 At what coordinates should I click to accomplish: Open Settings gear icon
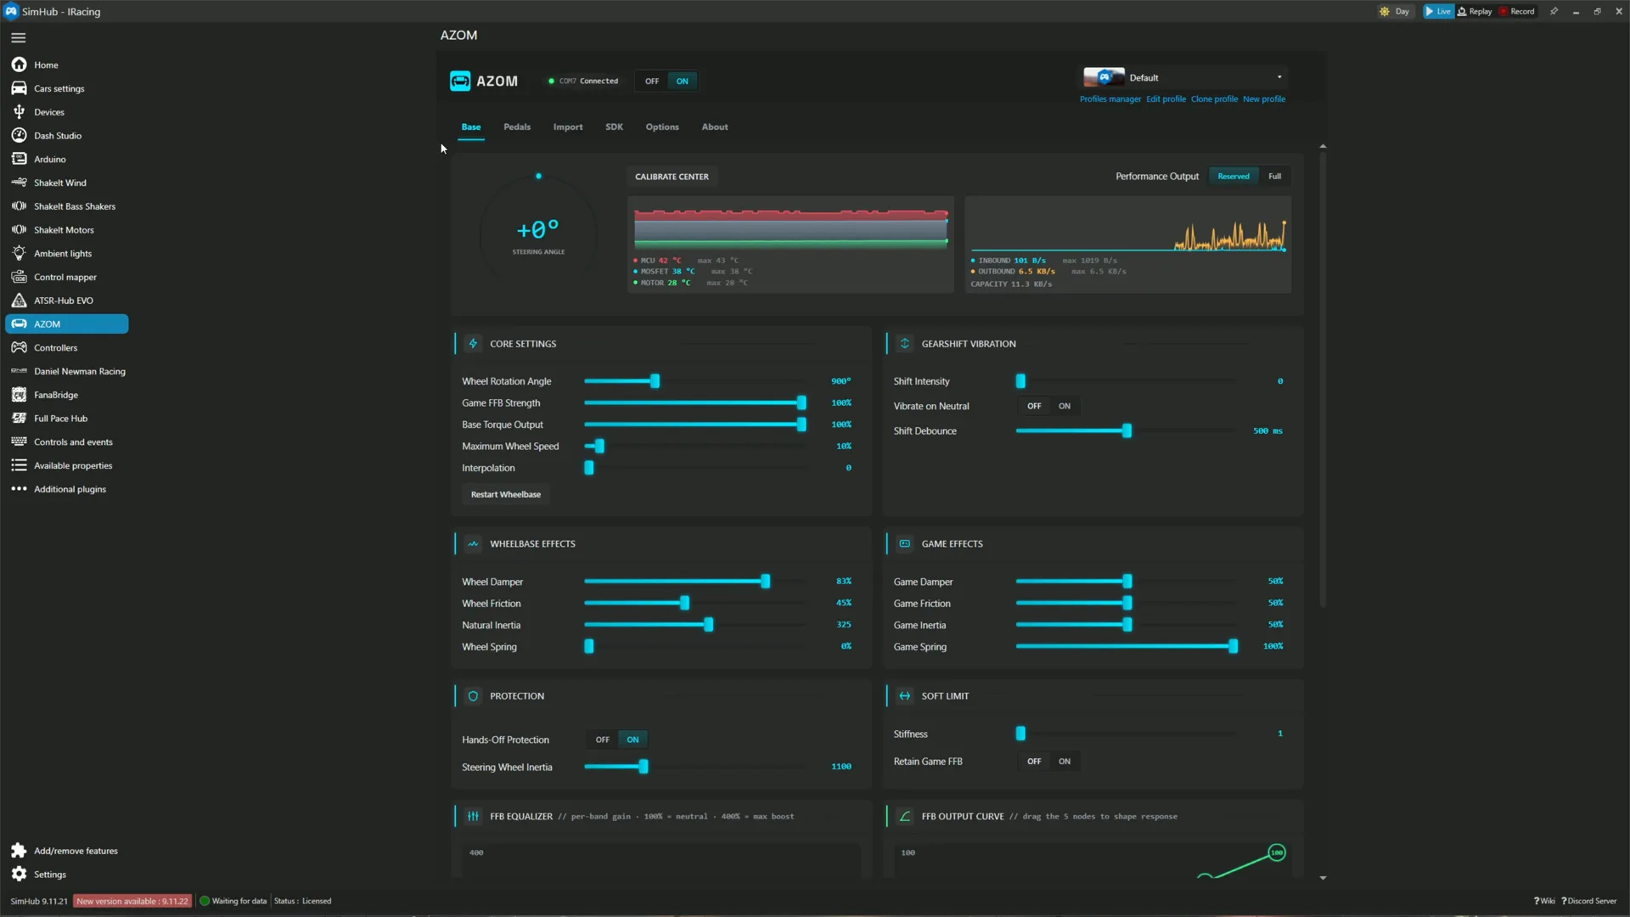(19, 875)
